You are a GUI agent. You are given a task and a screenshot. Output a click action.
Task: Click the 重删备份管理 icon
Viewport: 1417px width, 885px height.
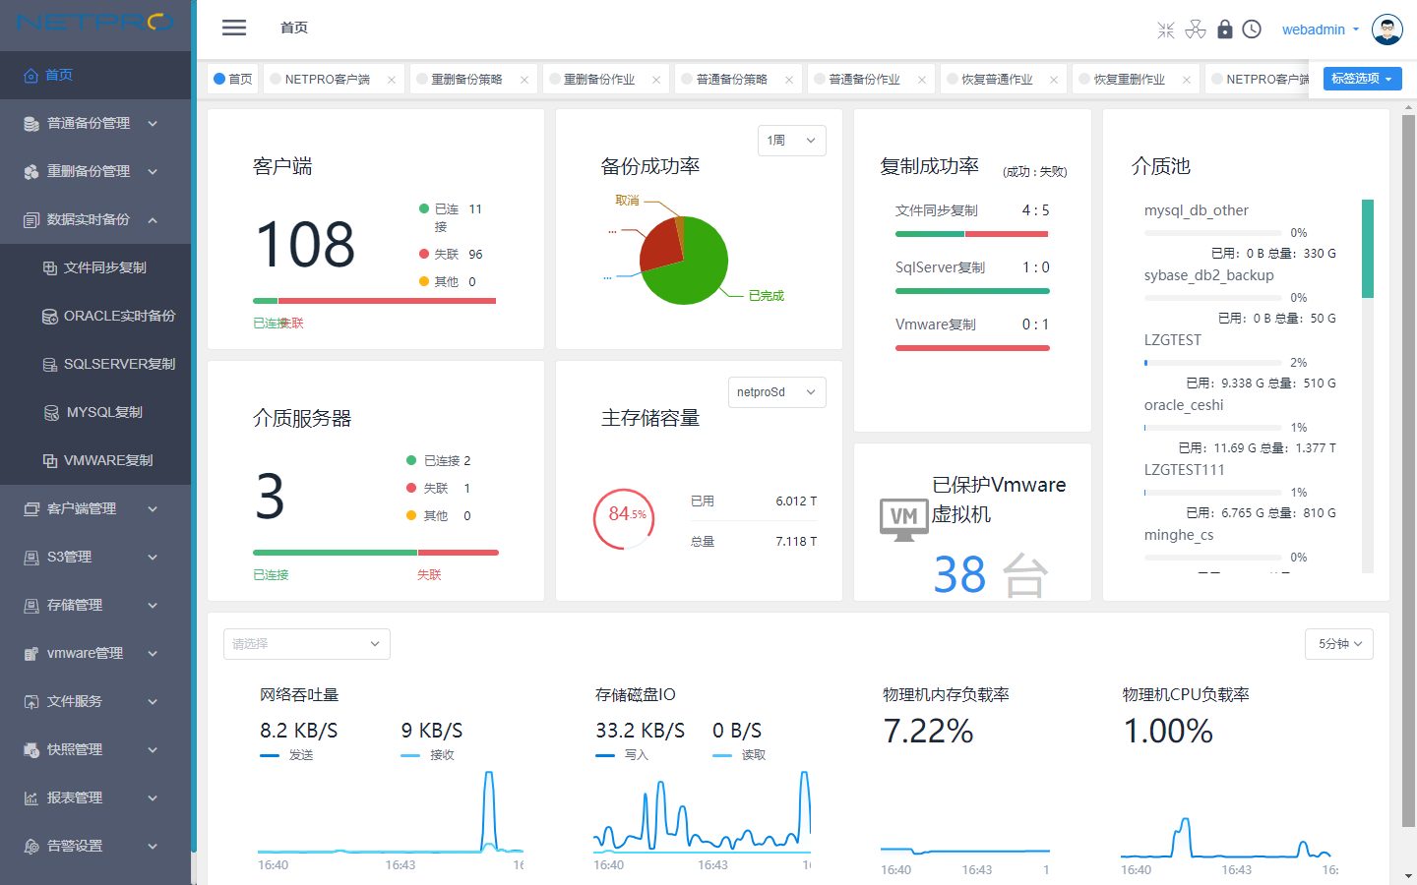pyautogui.click(x=31, y=171)
